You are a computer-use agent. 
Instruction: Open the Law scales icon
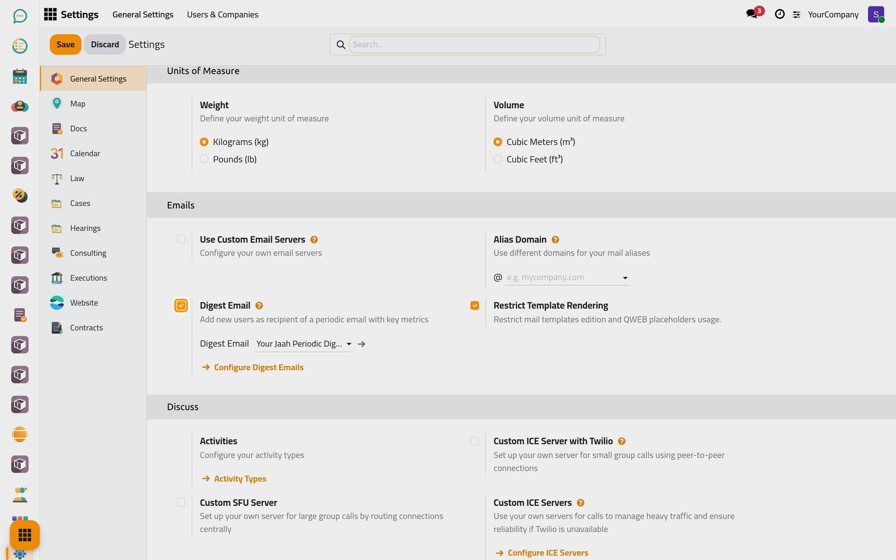57,178
